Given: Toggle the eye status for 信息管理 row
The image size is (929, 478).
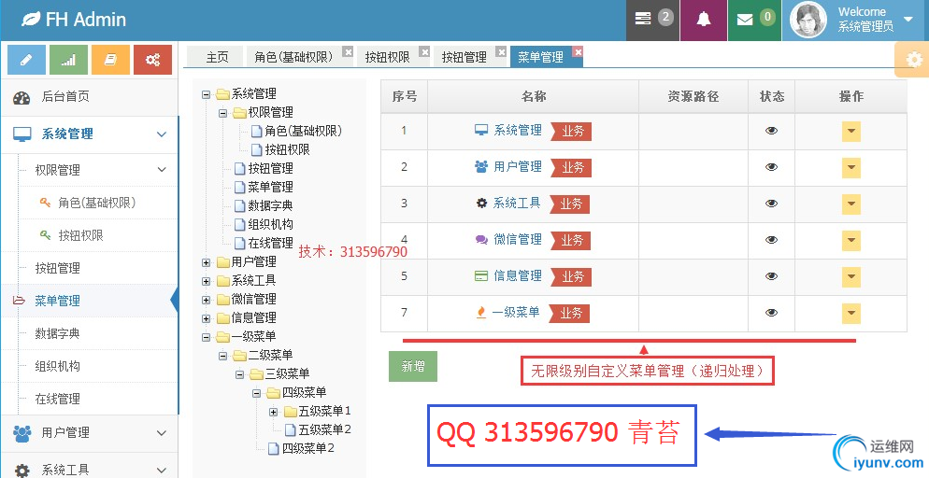Looking at the screenshot, I should tap(771, 276).
